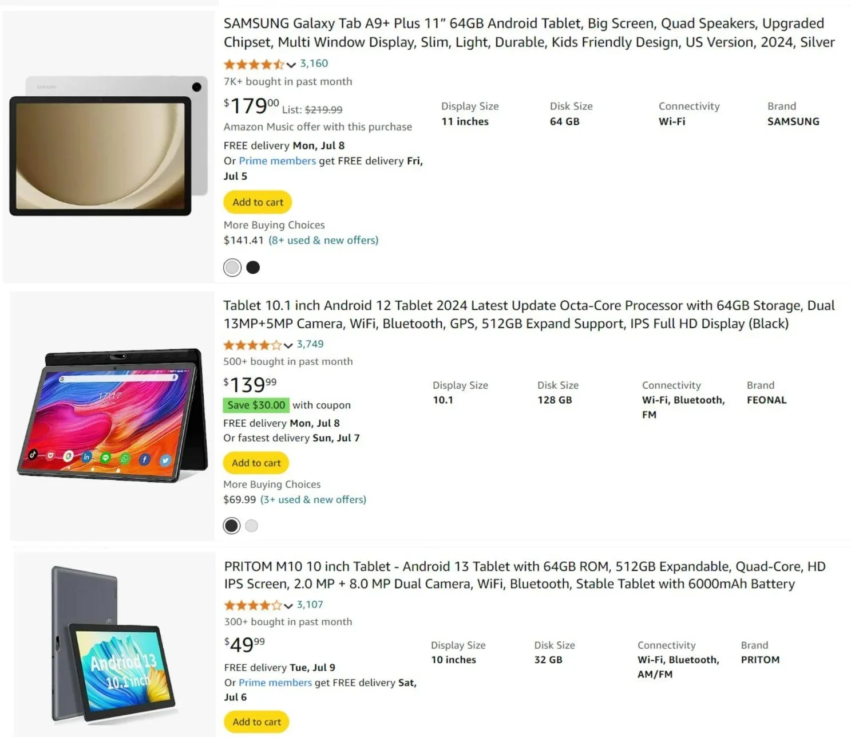Click the 3,107 ratings count link
This screenshot has height=737, width=851.
click(x=309, y=604)
